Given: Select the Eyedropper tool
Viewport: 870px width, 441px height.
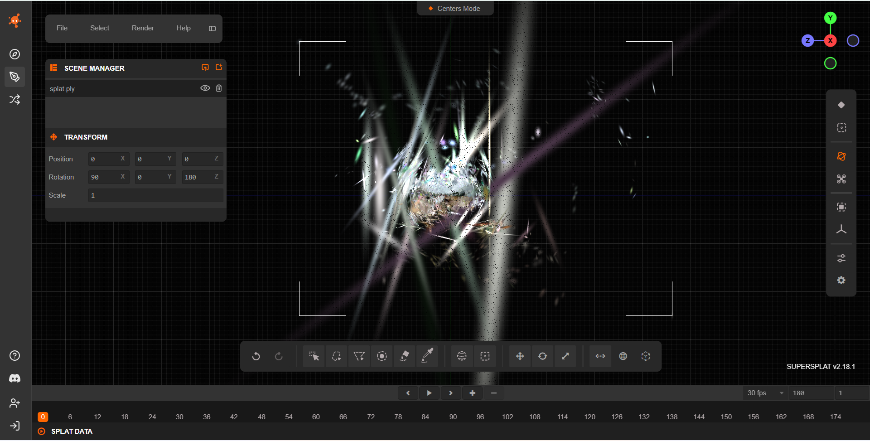Looking at the screenshot, I should [x=427, y=356].
